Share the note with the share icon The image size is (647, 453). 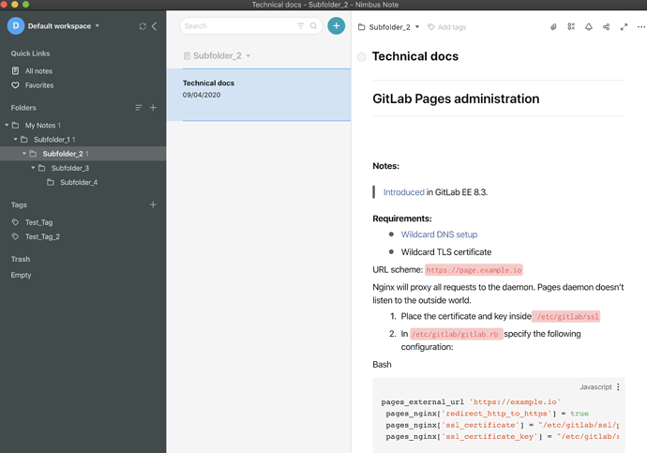coord(606,27)
